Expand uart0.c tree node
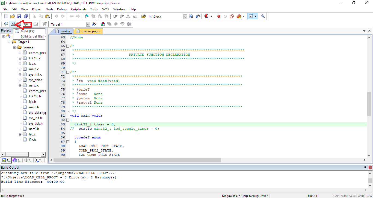This screenshot has width=373, height=198. (20, 85)
